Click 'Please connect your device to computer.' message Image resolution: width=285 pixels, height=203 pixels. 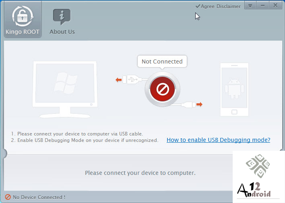140,173
